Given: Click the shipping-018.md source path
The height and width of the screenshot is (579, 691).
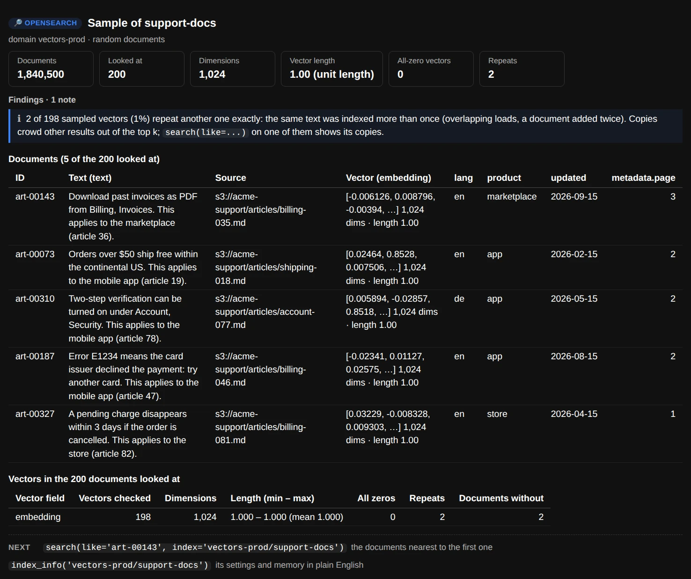Looking at the screenshot, I should [x=266, y=267].
